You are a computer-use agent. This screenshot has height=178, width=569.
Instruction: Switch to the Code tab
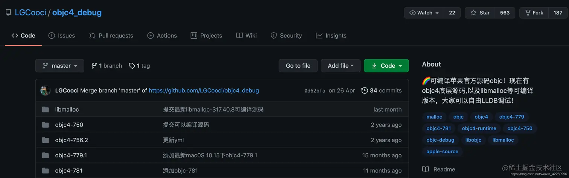point(23,36)
